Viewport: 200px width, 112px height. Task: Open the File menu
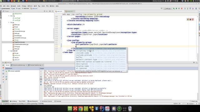pyautogui.click(x=1, y=6)
